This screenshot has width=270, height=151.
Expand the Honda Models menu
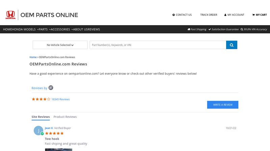click(26, 30)
